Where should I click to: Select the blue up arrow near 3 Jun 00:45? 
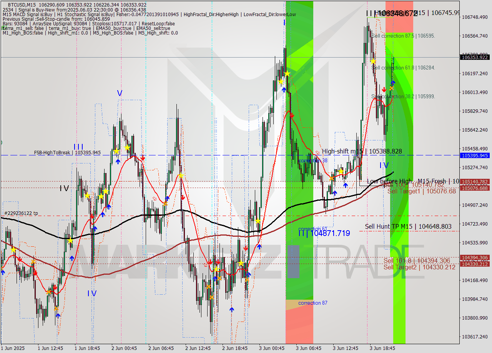283,89
